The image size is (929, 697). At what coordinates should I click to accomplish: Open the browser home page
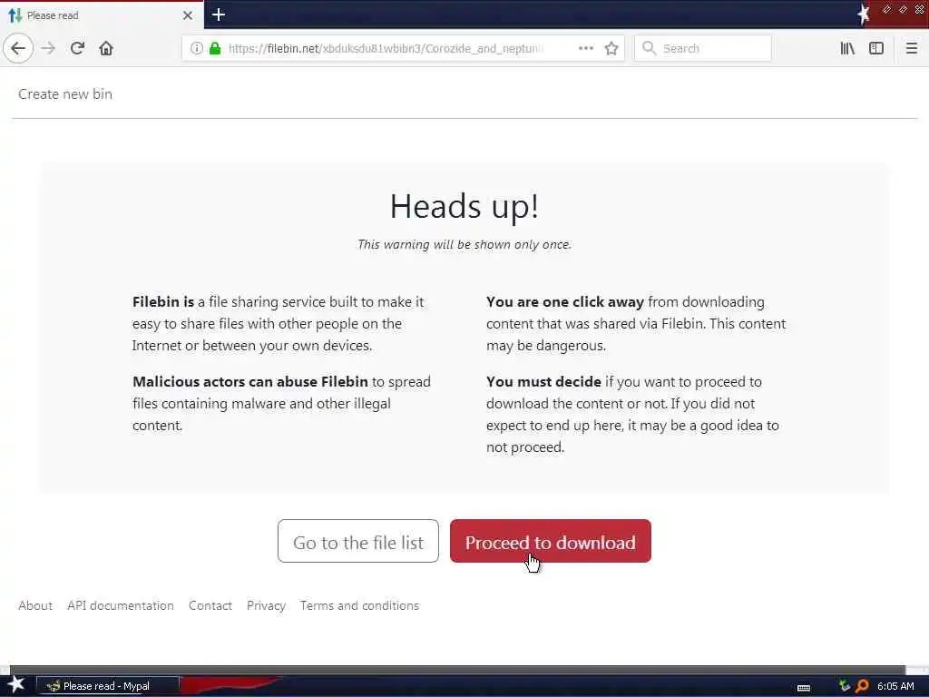pos(106,48)
